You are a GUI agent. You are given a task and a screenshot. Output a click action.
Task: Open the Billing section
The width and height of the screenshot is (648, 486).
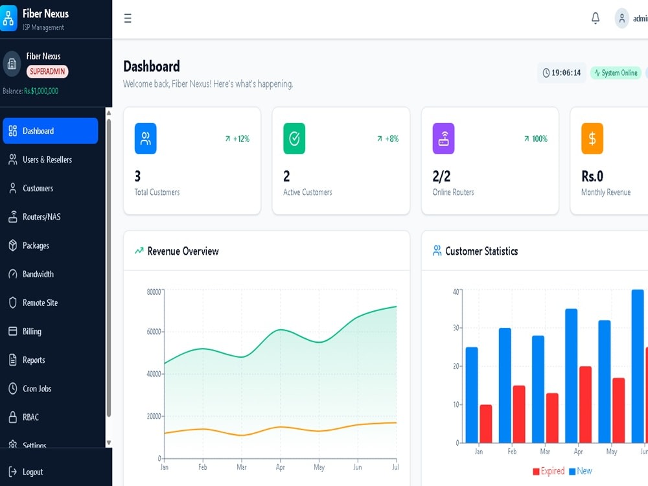coord(34,331)
